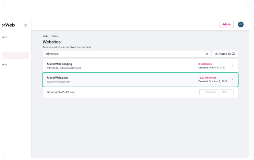The height and width of the screenshot is (160, 254).
Task: Navigate to Sites breadcrumb
Action: pos(55,36)
